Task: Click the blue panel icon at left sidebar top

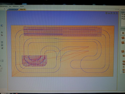Action: click(x=2, y=25)
